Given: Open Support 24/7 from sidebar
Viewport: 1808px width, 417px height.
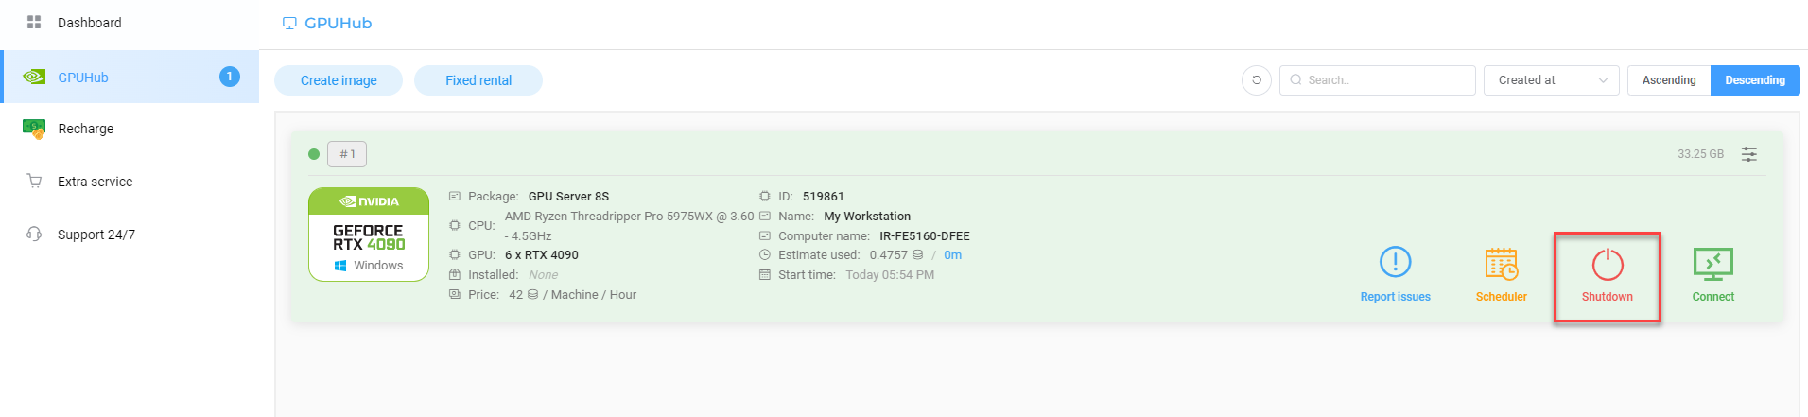Looking at the screenshot, I should [96, 235].
